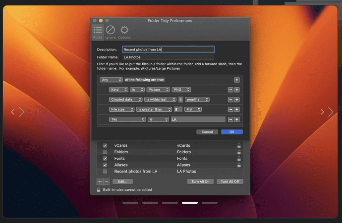Open the PNG format dropdown
This screenshot has height=223, width=342.
[181, 89]
